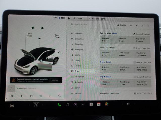The width and height of the screenshot is (161, 120).
Task: Open media search magnifier icon
Action: click(x=59, y=95)
